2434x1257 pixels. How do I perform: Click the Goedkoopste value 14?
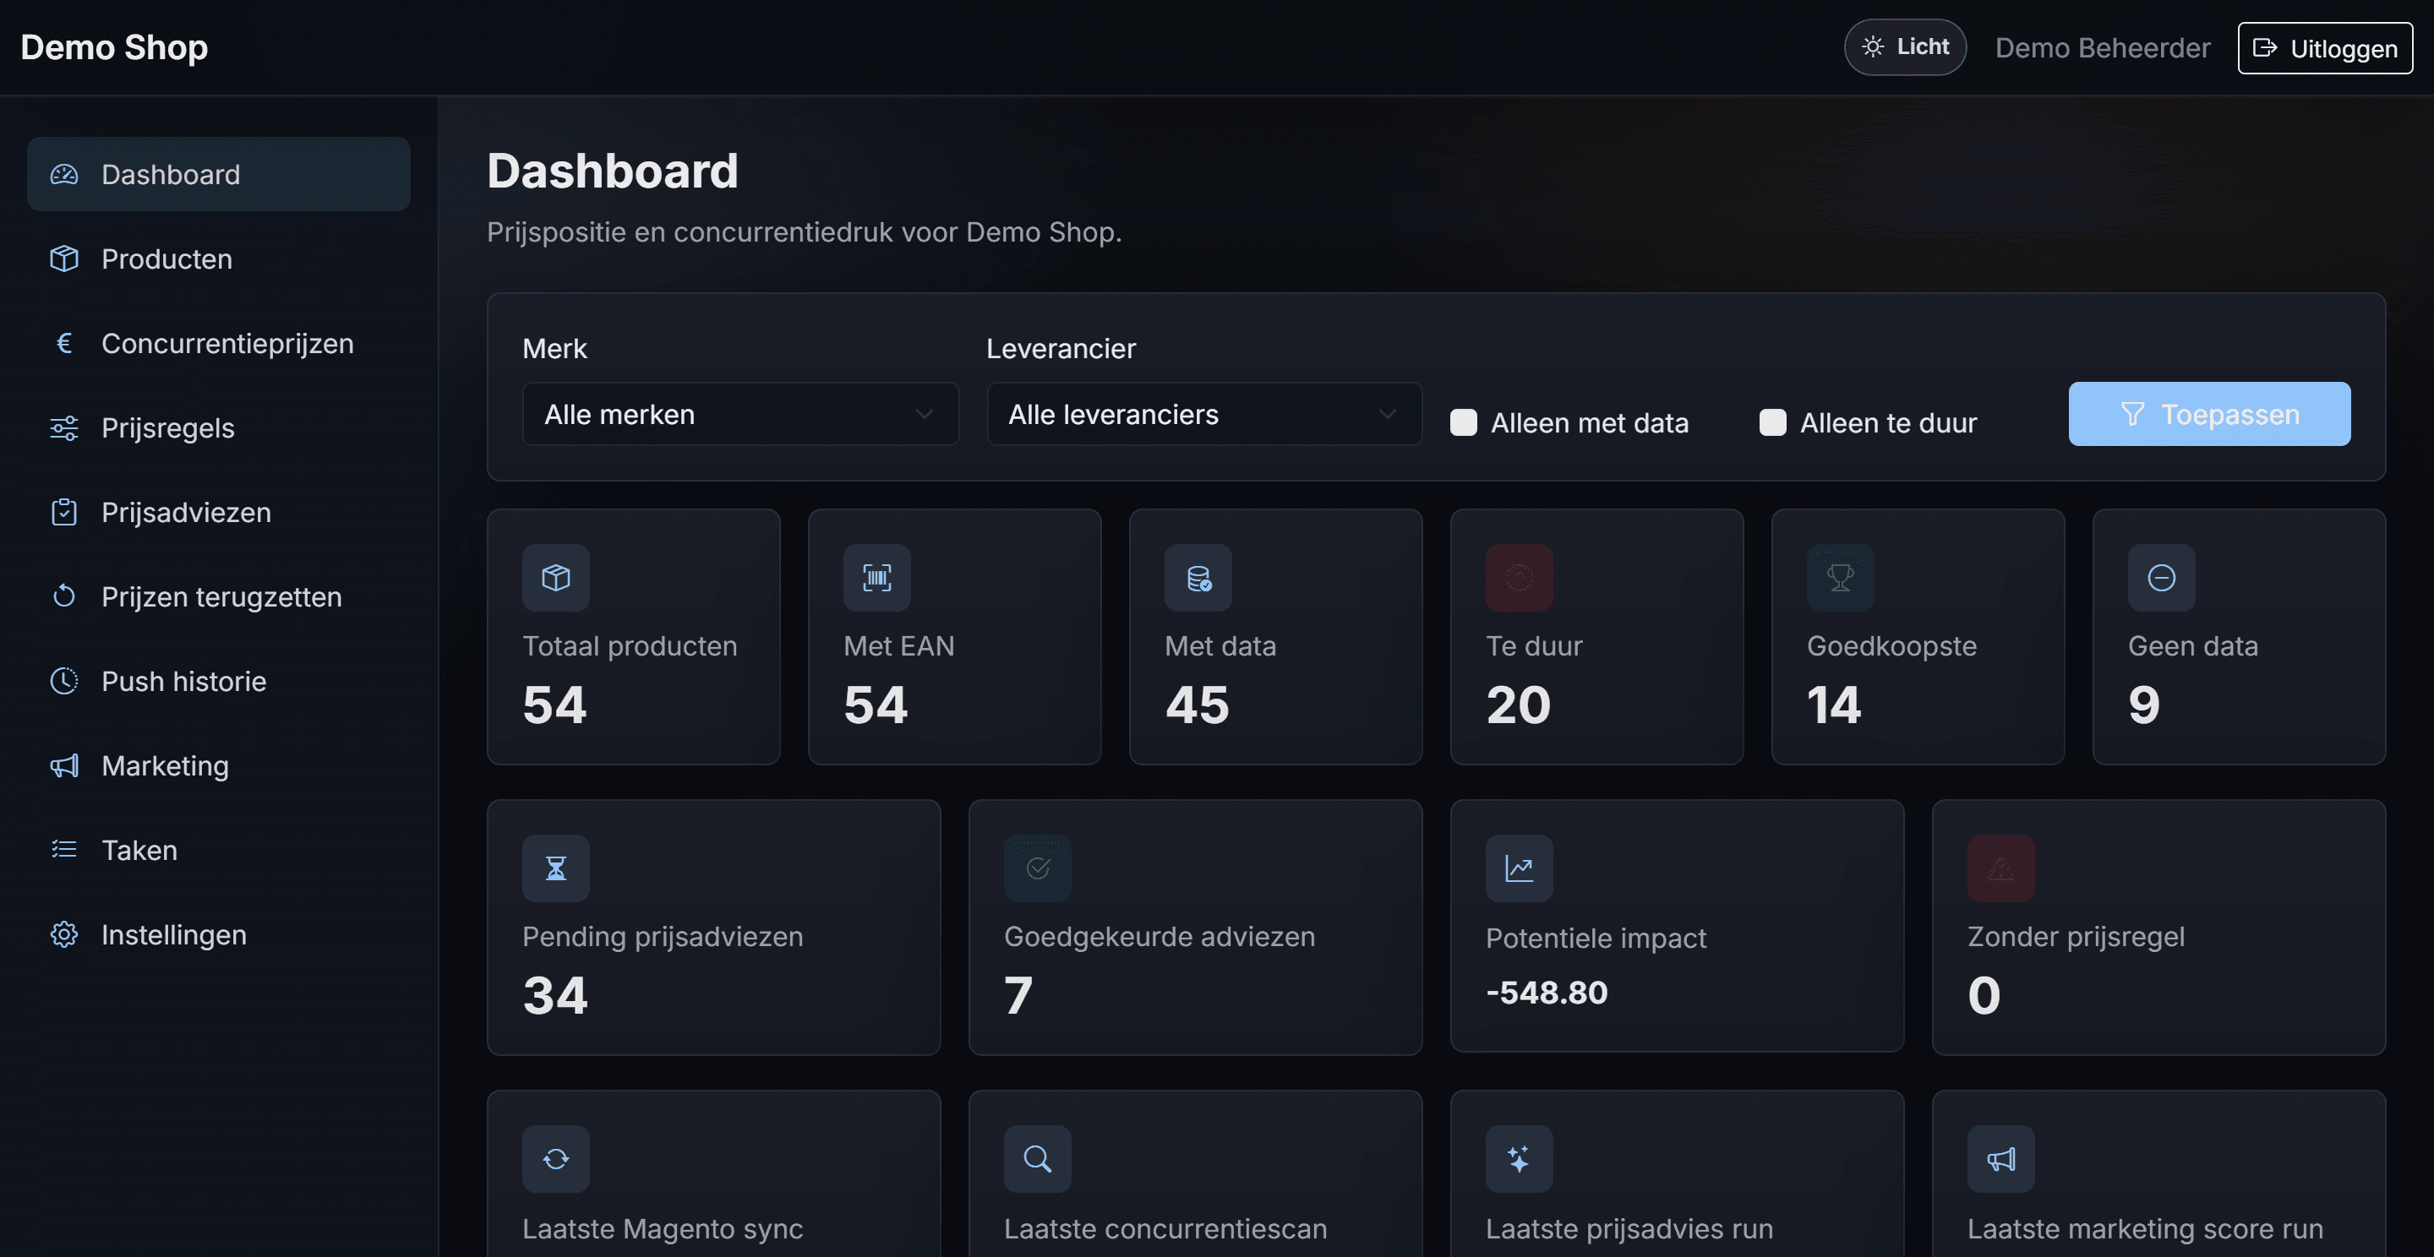point(1834,705)
